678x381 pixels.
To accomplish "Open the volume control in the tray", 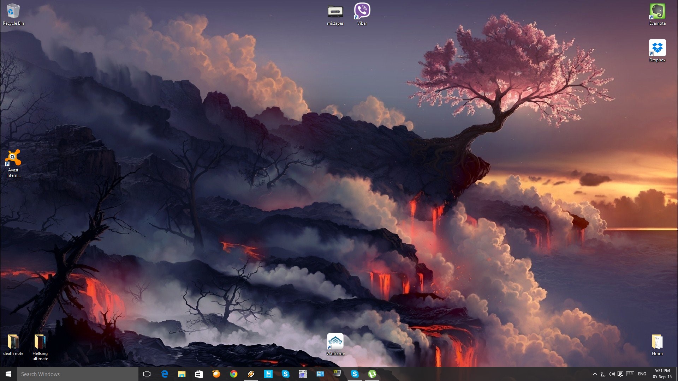I will pos(612,374).
